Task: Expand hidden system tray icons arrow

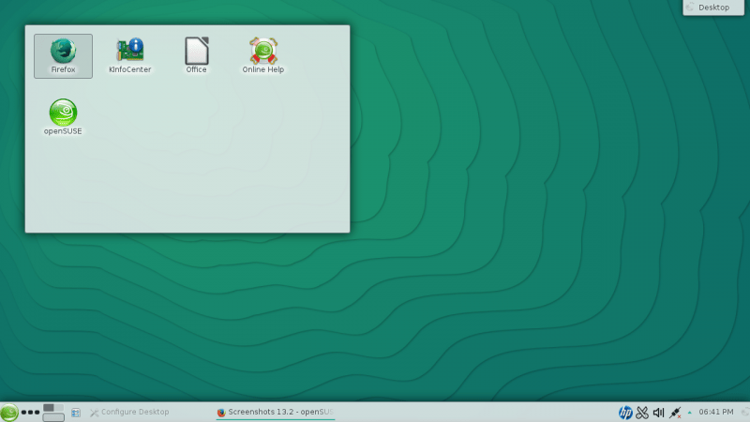Action: click(690, 412)
